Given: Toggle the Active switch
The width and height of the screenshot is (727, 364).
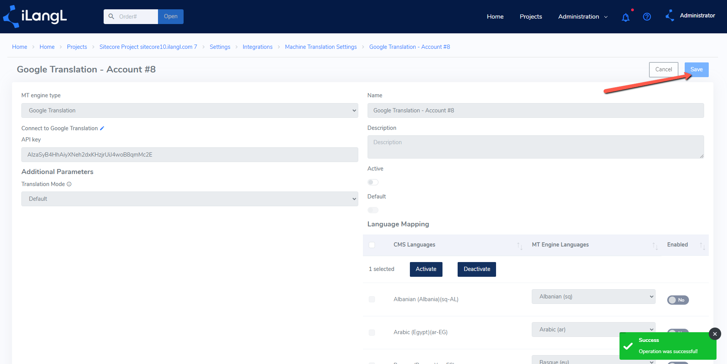Looking at the screenshot, I should (373, 182).
